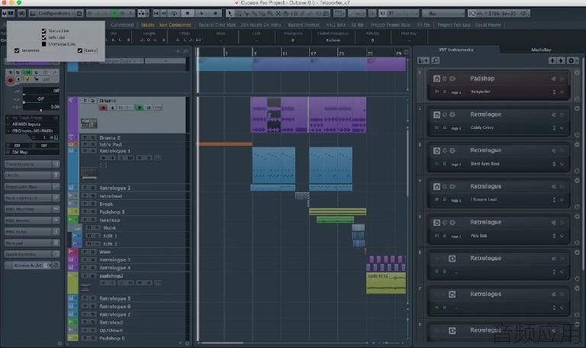Click the yellow padshop2 audio event
Viewport: 586px width, 348px height.
pyautogui.click(x=386, y=283)
